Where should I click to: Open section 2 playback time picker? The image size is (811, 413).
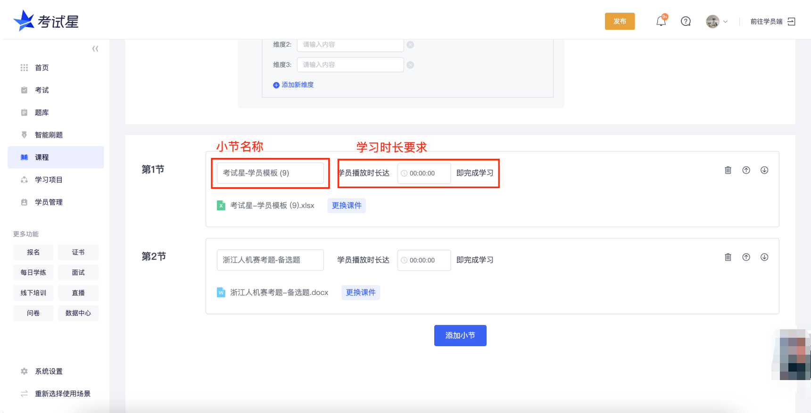click(x=423, y=260)
